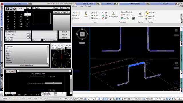
Task: Switch to the 11x17 layout tab
Action: [x=17, y=98]
